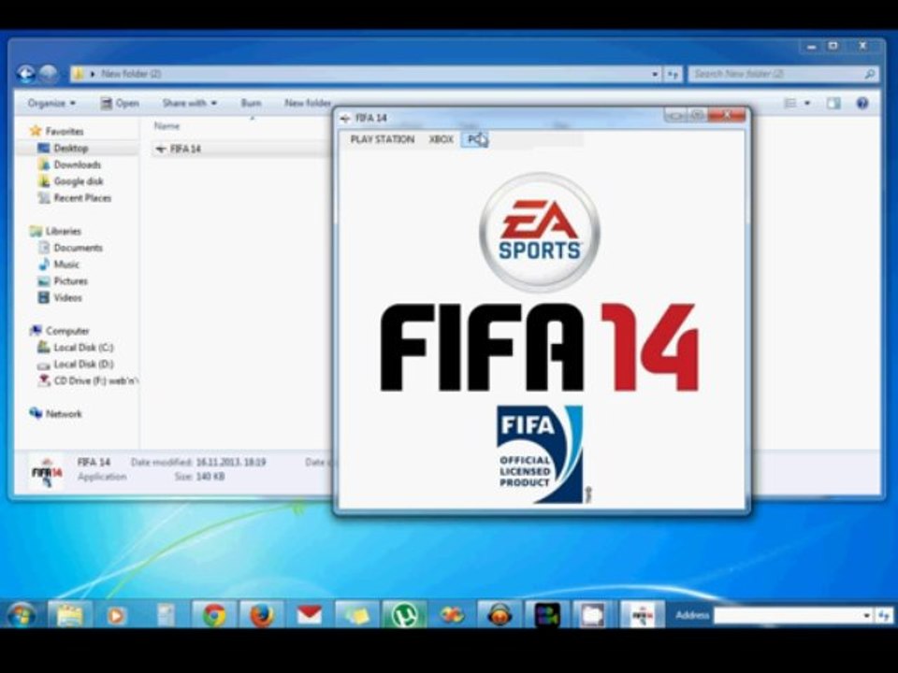898x673 pixels.
Task: Click the folder icon in address bar
Action: (79, 74)
